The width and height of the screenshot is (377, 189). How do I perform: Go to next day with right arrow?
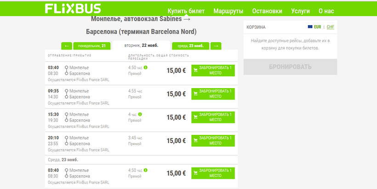pyautogui.click(x=216, y=46)
